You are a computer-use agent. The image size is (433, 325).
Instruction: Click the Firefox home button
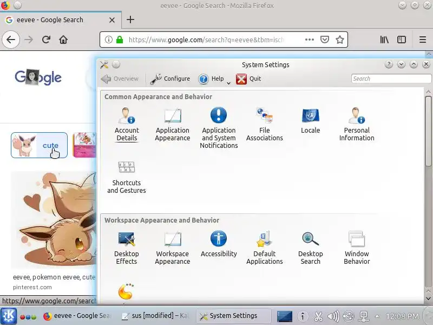[63, 40]
